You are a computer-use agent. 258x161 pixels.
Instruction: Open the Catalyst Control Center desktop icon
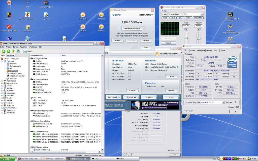9,28
